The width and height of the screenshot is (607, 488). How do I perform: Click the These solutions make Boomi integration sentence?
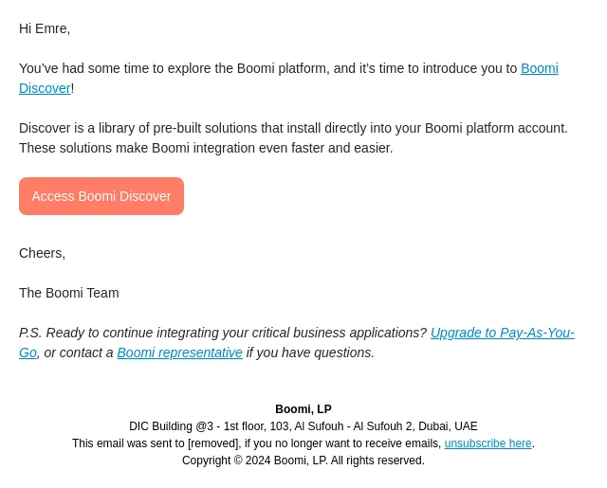coord(206,148)
